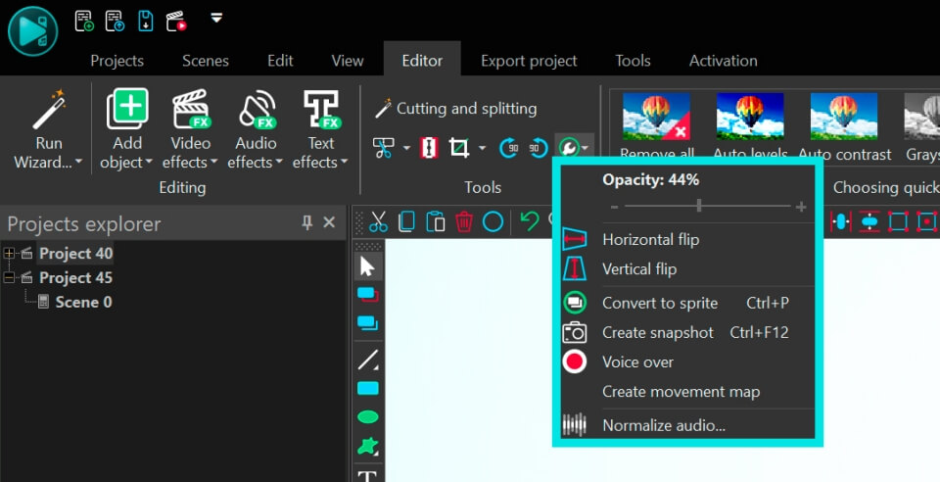Click the opacity plus button
The width and height of the screenshot is (940, 482).
(x=801, y=207)
